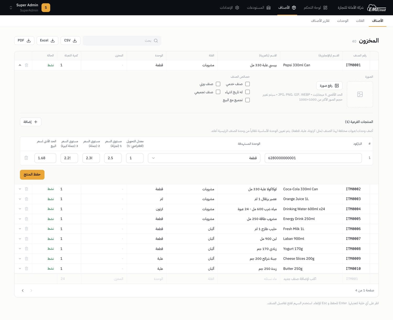Toggle the service item (صنف خدمي) checkbox
Screen dimensions: 393x320
click(248, 84)
